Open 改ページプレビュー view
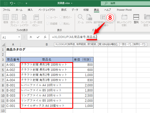Viewport: 150px width, 113px height. (x=15, y=20)
